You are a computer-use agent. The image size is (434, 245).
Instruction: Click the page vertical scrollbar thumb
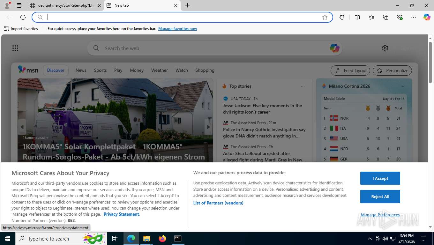point(430,62)
